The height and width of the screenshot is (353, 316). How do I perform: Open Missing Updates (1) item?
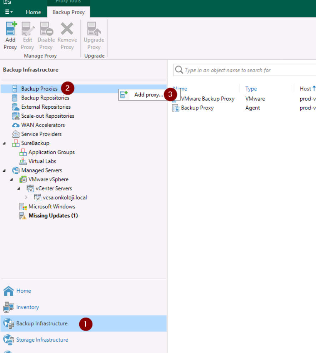tap(53, 216)
